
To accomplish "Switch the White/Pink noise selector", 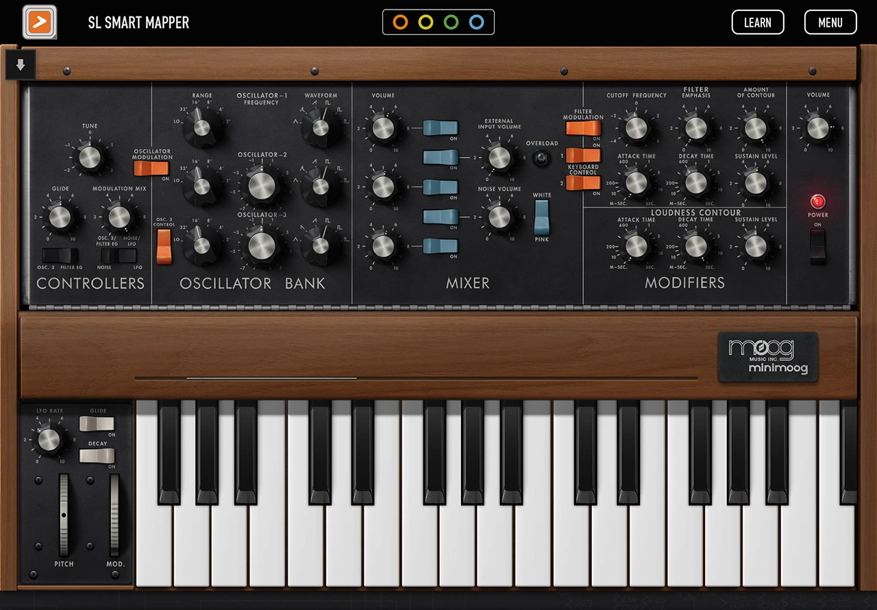I will pyautogui.click(x=542, y=218).
